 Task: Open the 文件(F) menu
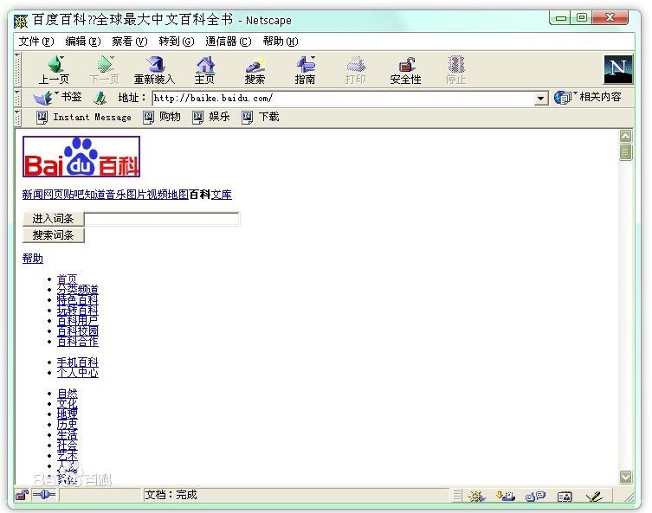[36, 42]
